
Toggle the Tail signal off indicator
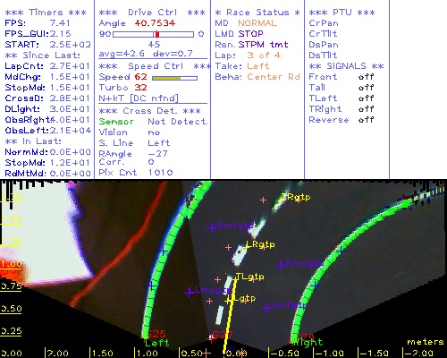[366, 88]
